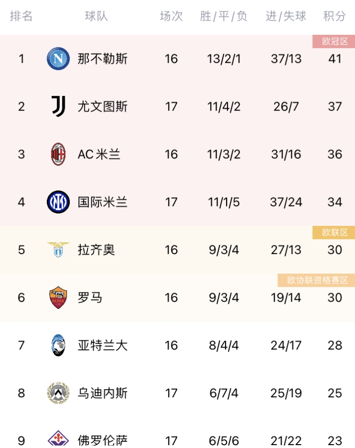This screenshot has width=355, height=448.
Task: Tap the 进/失球 column header
Action: click(x=286, y=16)
